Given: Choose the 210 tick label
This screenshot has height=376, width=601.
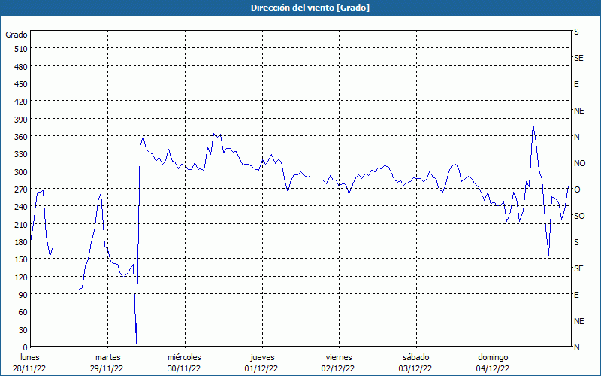Looking at the screenshot, I should (21, 224).
